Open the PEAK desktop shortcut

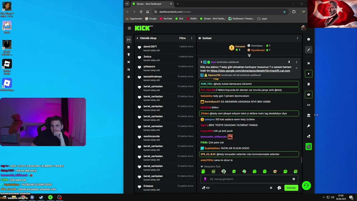[x=7, y=27]
